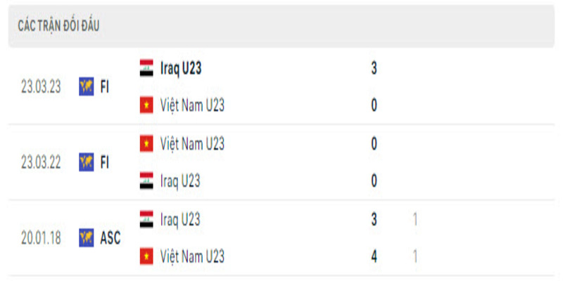Click Vietnam flag in 23.03.23 match
The width and height of the screenshot is (563, 281).
pos(146,106)
